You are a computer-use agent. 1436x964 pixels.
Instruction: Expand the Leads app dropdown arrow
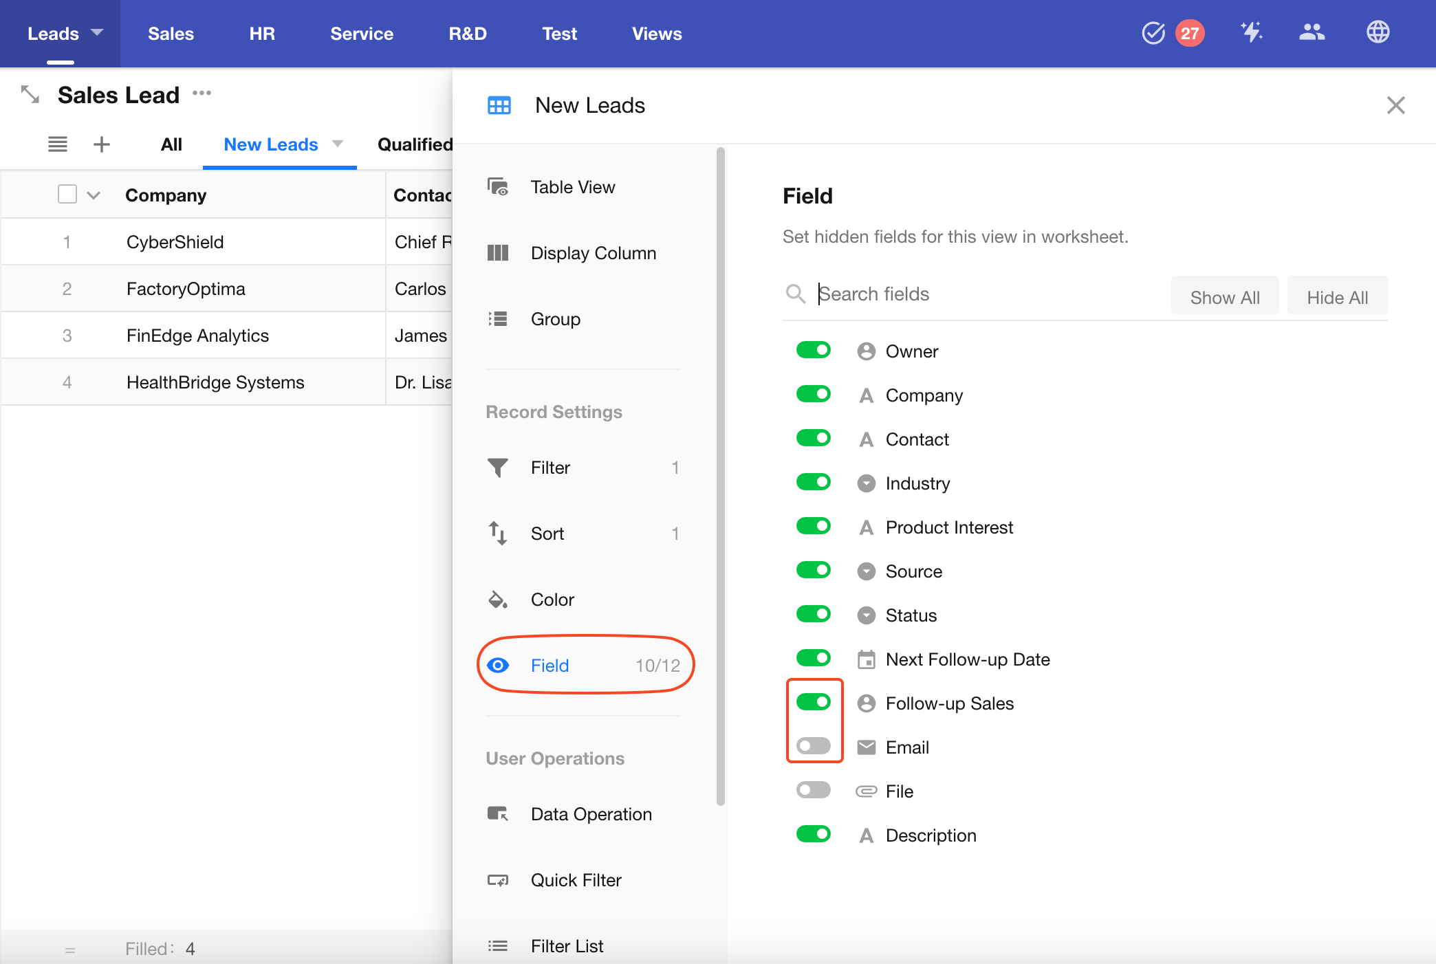97,32
